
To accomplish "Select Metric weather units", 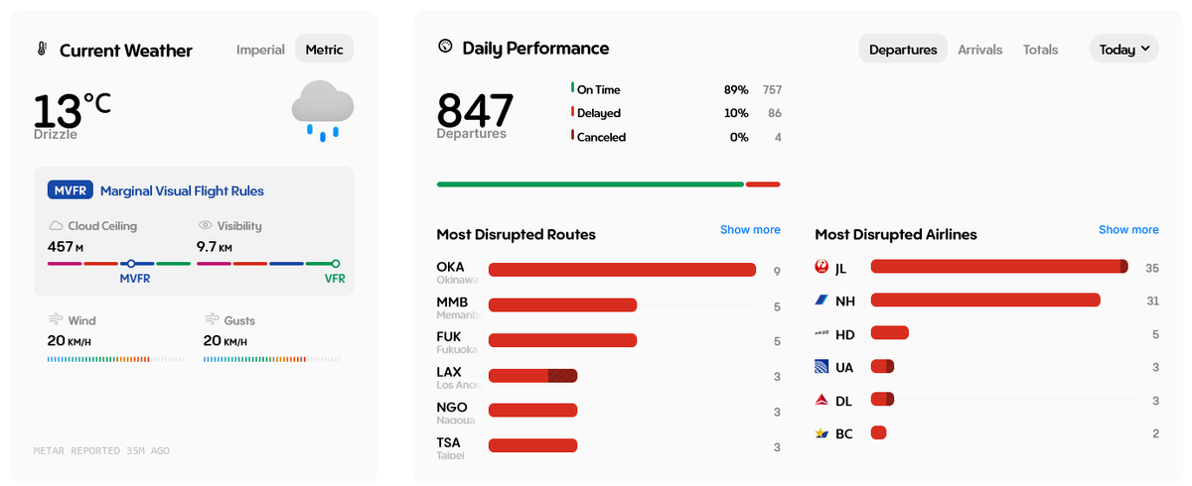I will (325, 50).
